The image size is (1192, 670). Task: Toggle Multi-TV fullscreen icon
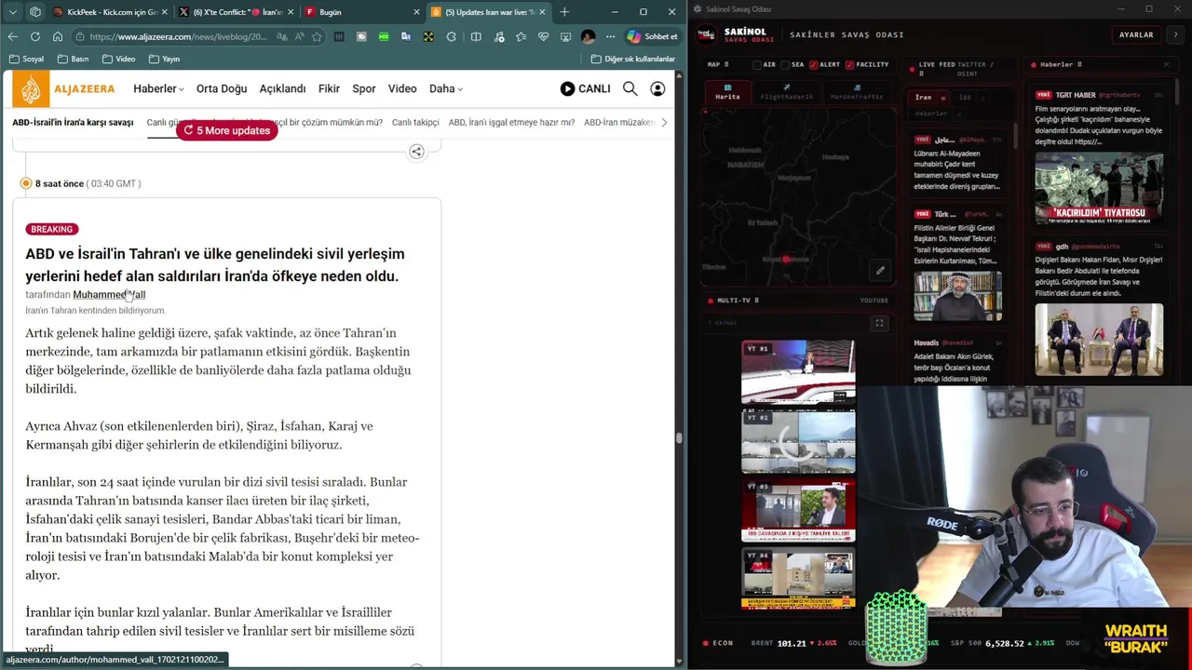coord(879,323)
